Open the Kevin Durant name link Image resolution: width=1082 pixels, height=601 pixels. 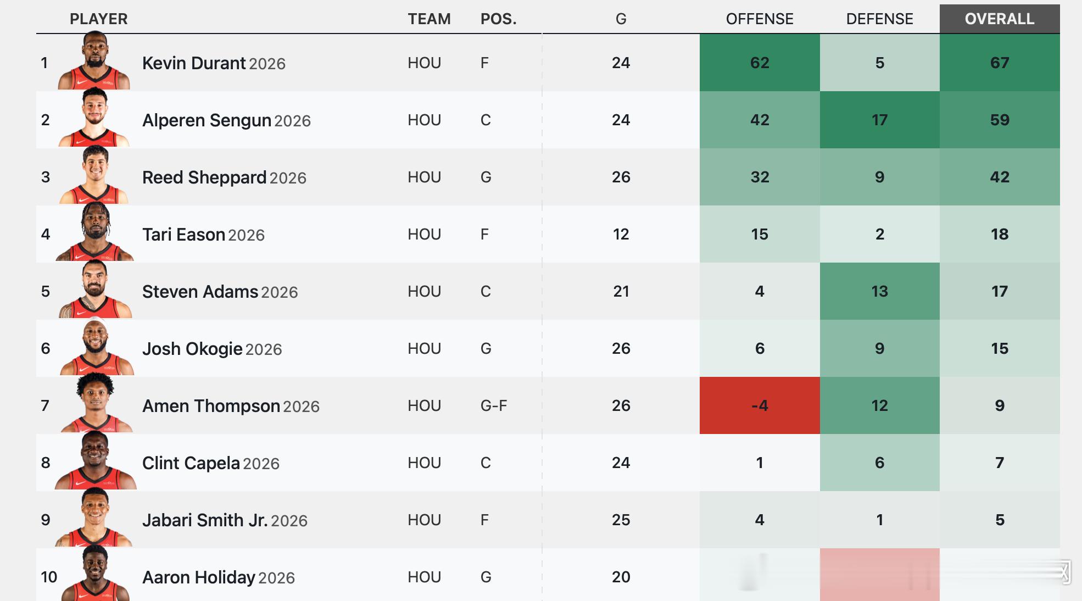[x=193, y=63]
